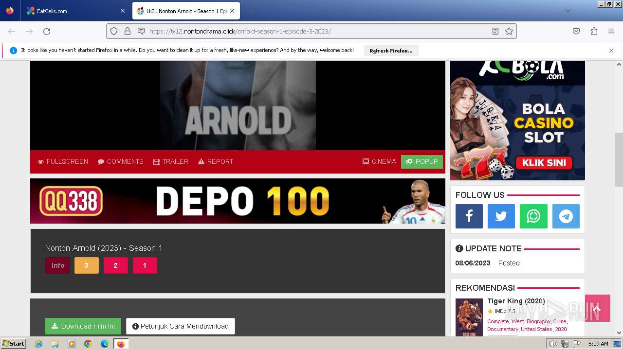Switch to the EatCells.com tab
The height and width of the screenshot is (350, 623).
(75, 11)
